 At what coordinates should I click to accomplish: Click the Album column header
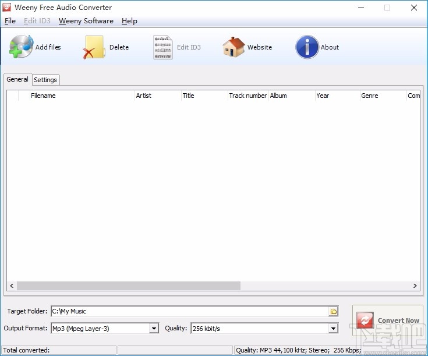click(292, 96)
